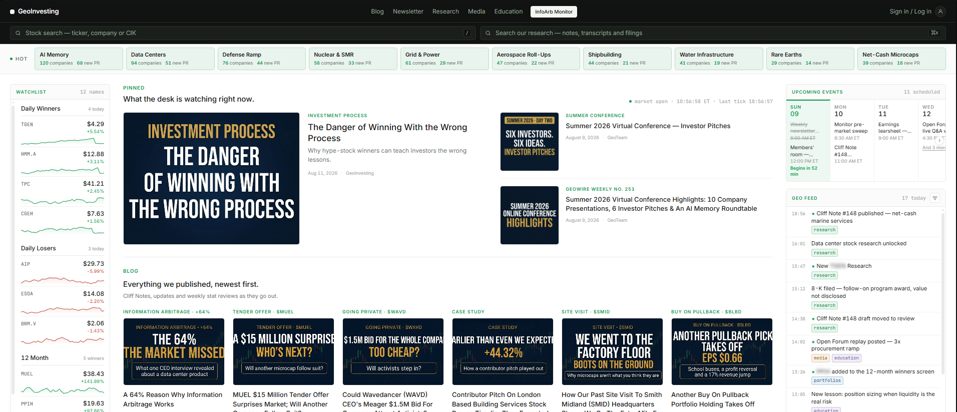The height and width of the screenshot is (412, 957).
Task: Open the Investment Process pinned thumbnail
Action: [x=211, y=178]
